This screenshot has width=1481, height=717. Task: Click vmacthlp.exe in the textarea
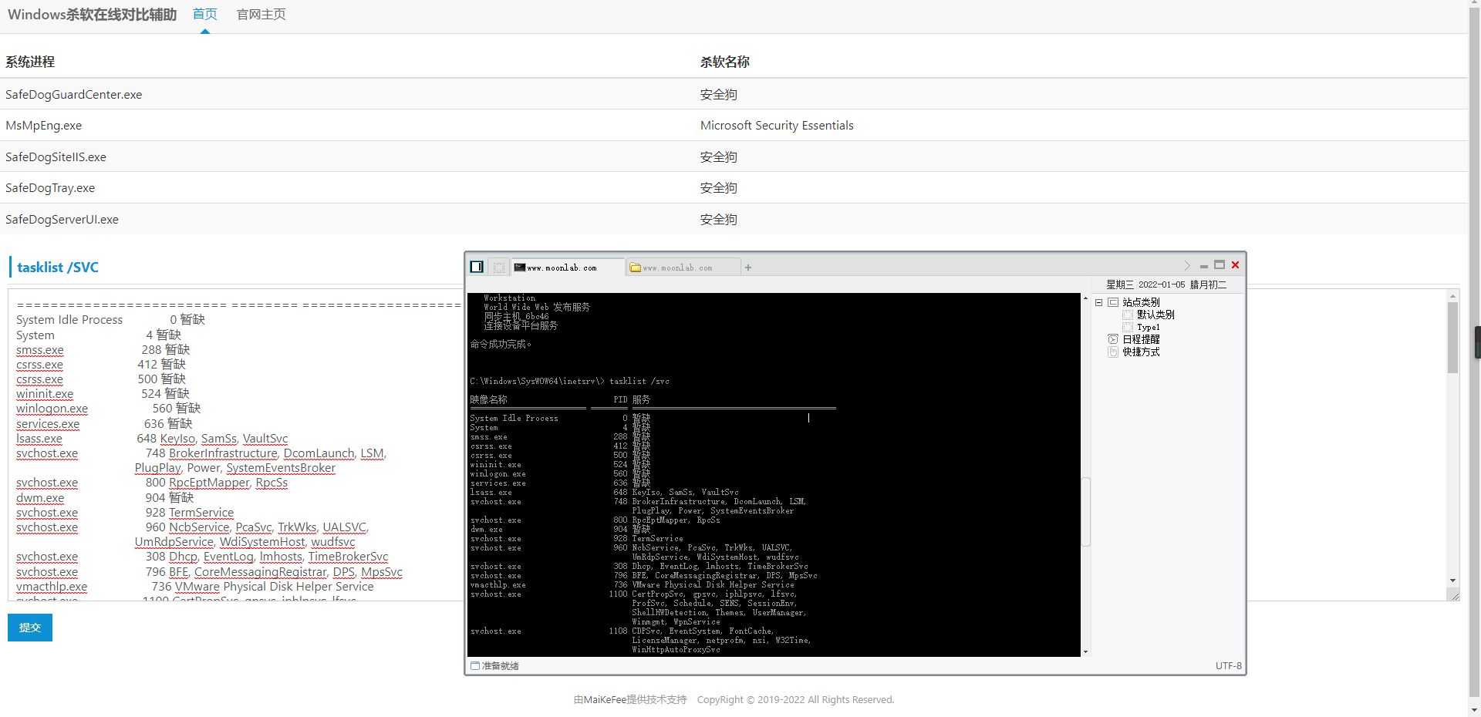tap(52, 587)
